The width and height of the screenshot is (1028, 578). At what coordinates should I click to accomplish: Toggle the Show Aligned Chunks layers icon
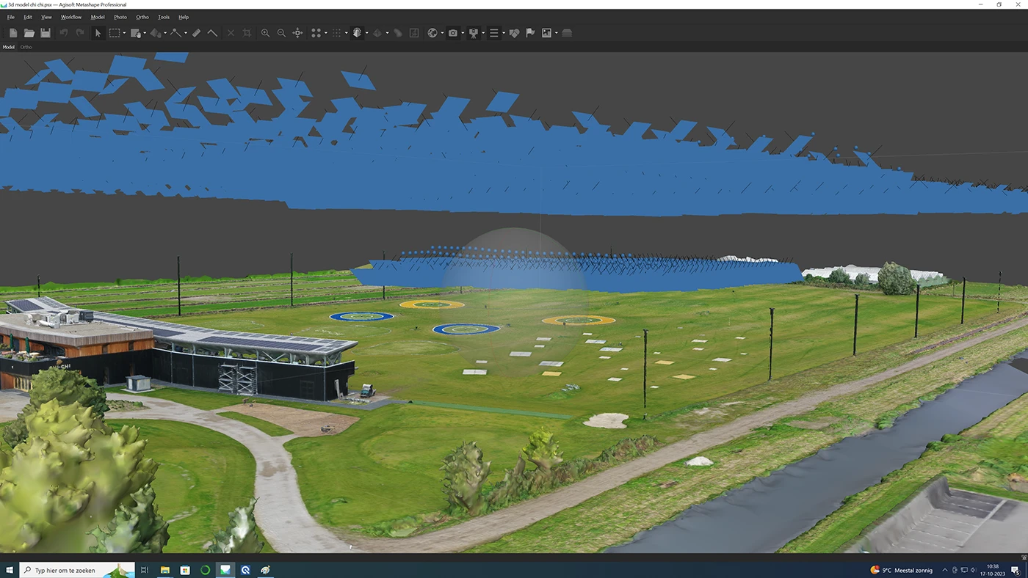point(567,33)
